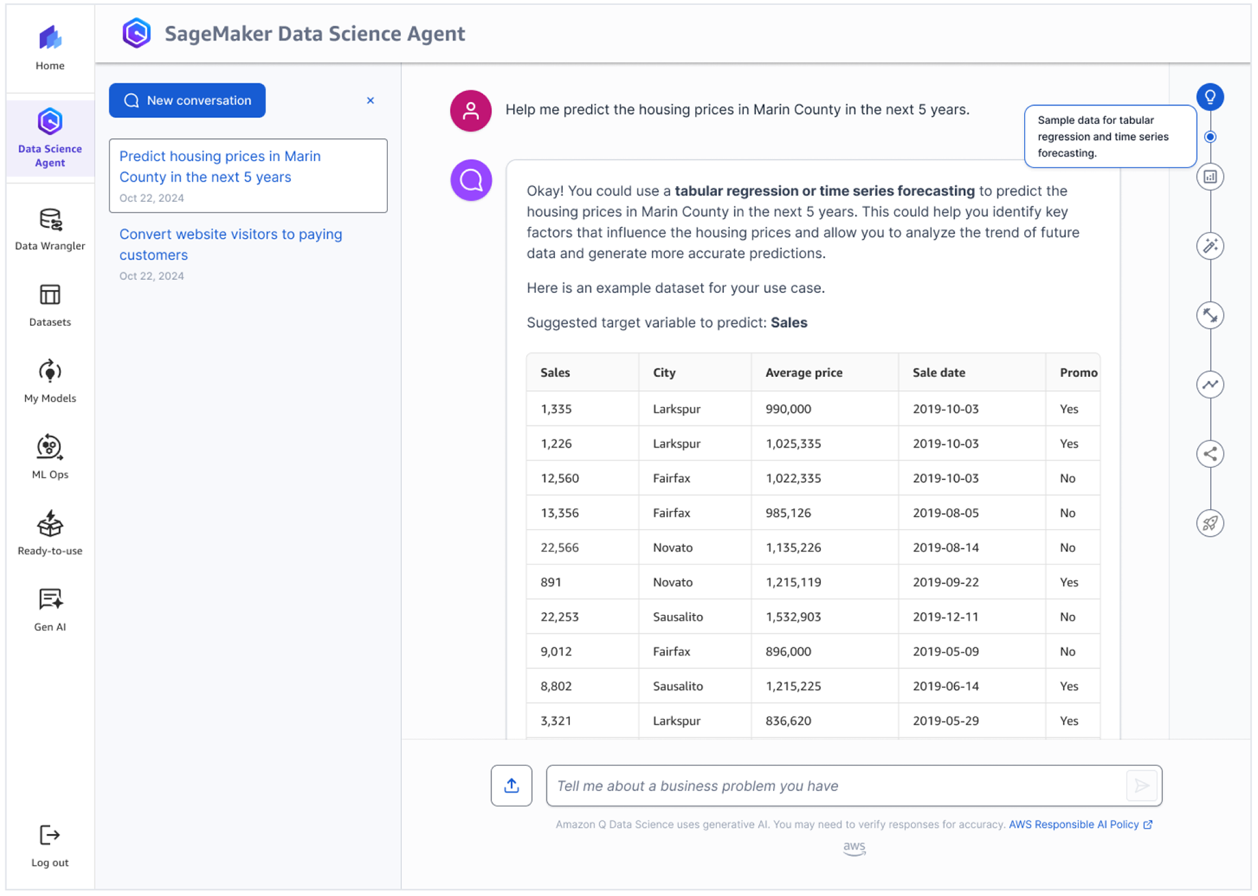Click the agent chat avatar icon
This screenshot has width=1258, height=896.
coord(470,180)
